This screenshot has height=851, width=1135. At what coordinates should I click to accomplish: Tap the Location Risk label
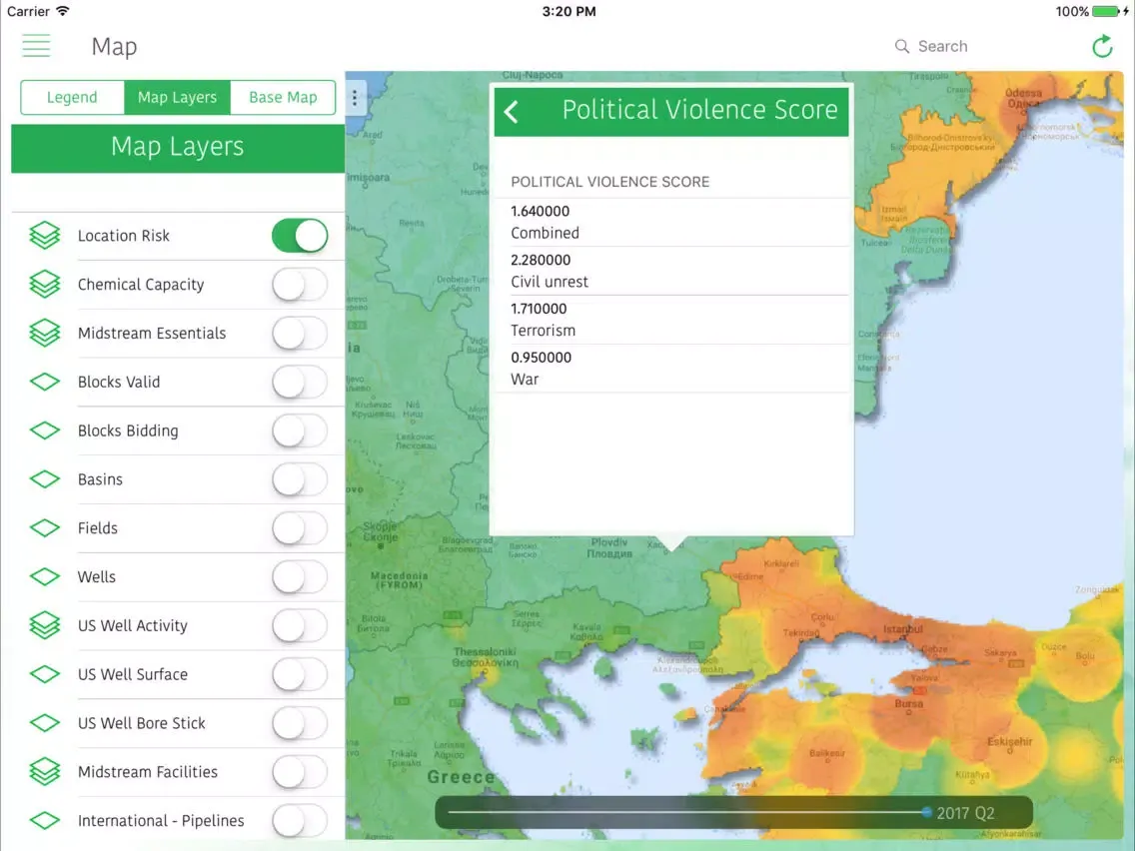(x=124, y=236)
